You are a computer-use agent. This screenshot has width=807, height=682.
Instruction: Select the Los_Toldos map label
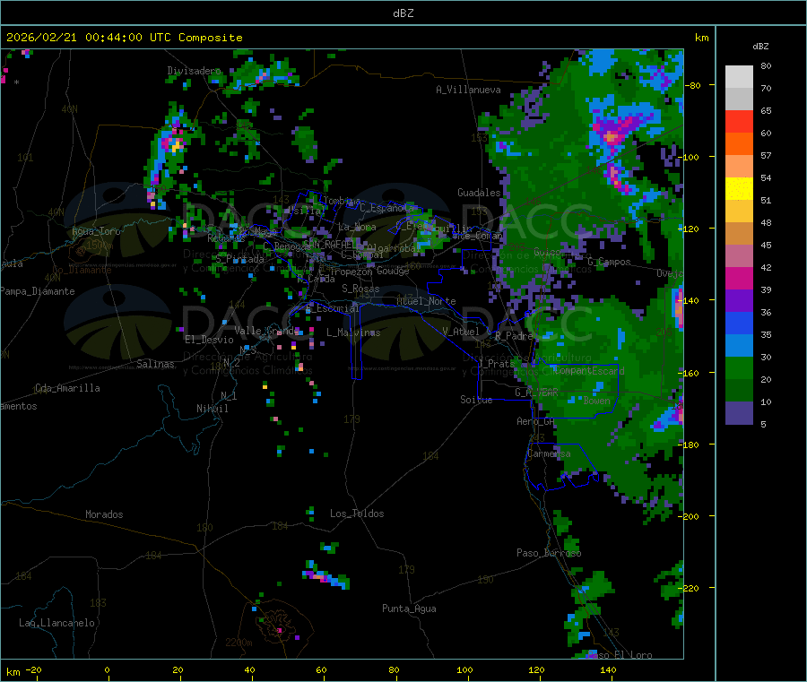tap(357, 514)
